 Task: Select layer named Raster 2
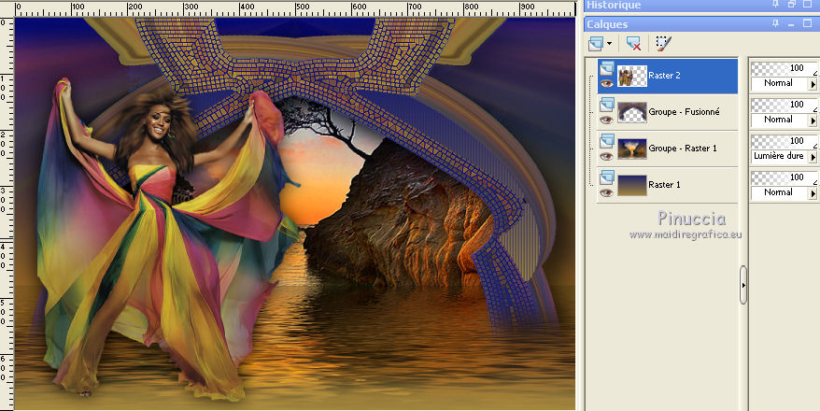coord(664,76)
